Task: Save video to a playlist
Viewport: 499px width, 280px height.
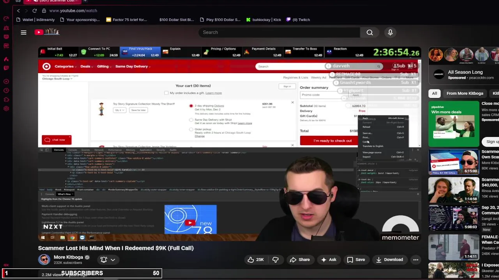Action: 356,260
